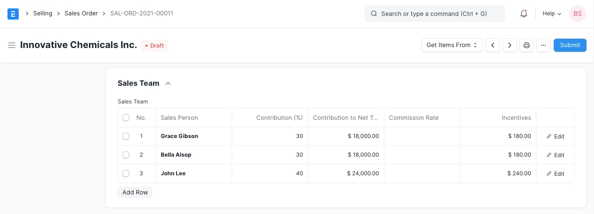Viewport: 594px width, 214px height.
Task: Tick the checkbox for Bella Alsop row
Action: [126, 155]
